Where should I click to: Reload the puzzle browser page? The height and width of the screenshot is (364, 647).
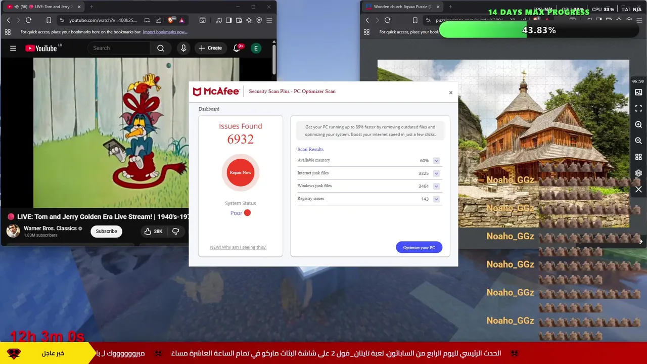tap(387, 20)
